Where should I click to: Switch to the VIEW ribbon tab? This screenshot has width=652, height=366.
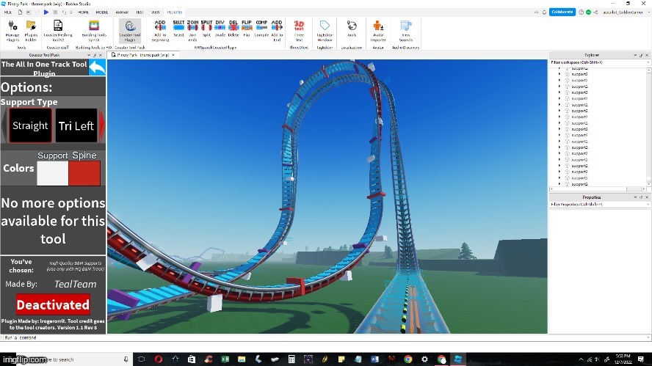pyautogui.click(x=156, y=12)
